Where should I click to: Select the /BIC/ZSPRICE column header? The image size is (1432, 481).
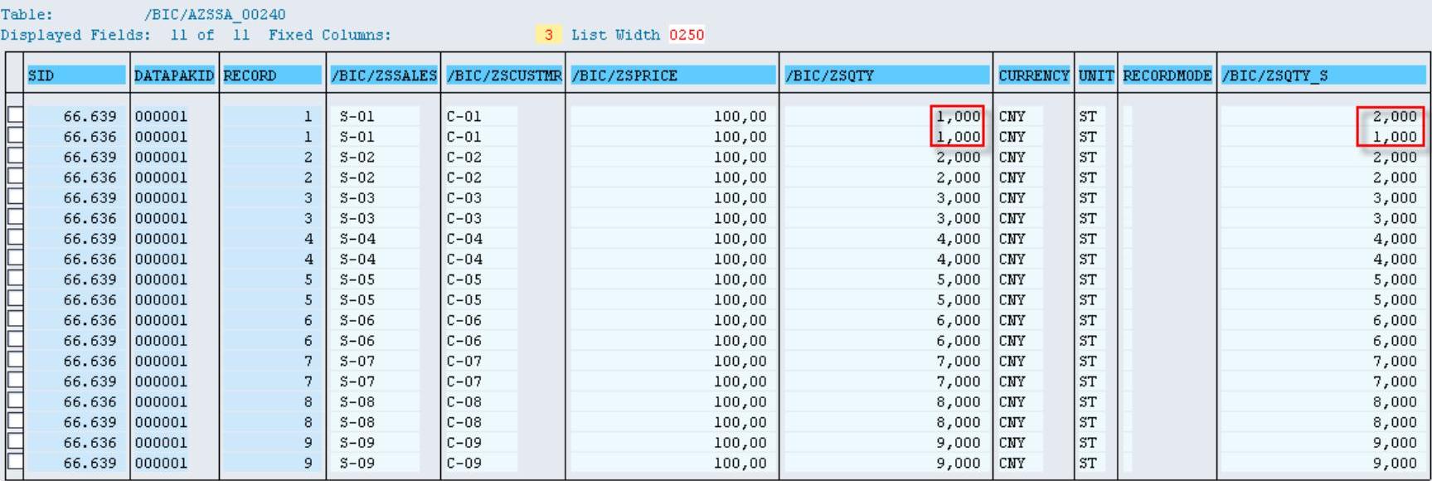[x=672, y=75]
